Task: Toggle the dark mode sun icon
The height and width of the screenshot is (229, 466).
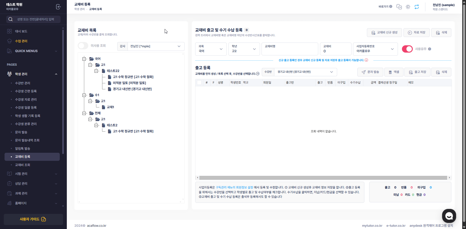Action: (408, 7)
